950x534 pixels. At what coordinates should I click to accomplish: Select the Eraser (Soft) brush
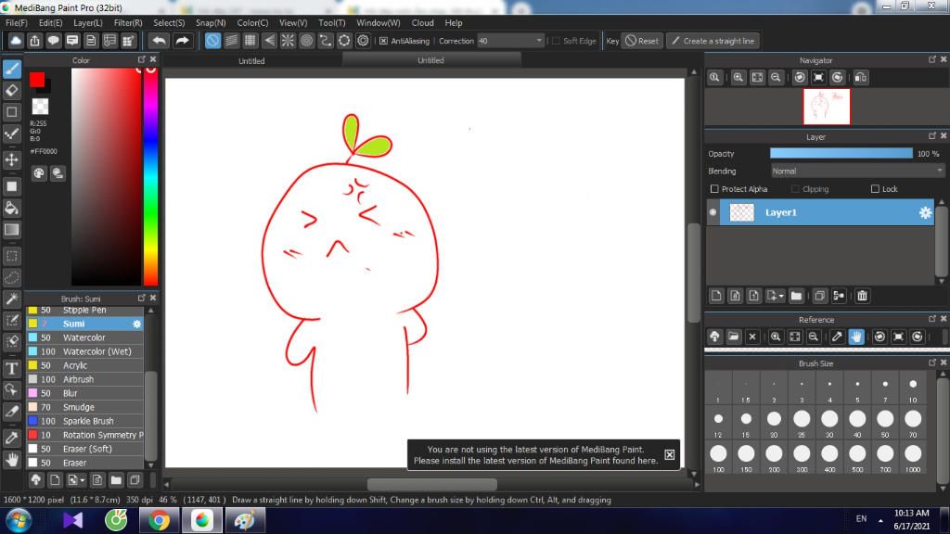(84, 449)
